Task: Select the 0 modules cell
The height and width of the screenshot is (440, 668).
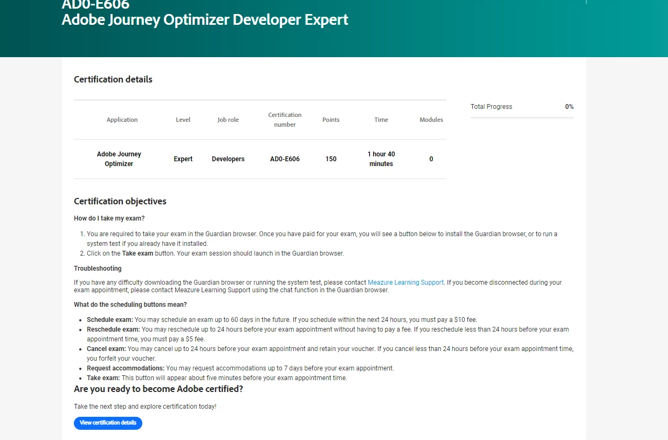Action: (x=431, y=159)
